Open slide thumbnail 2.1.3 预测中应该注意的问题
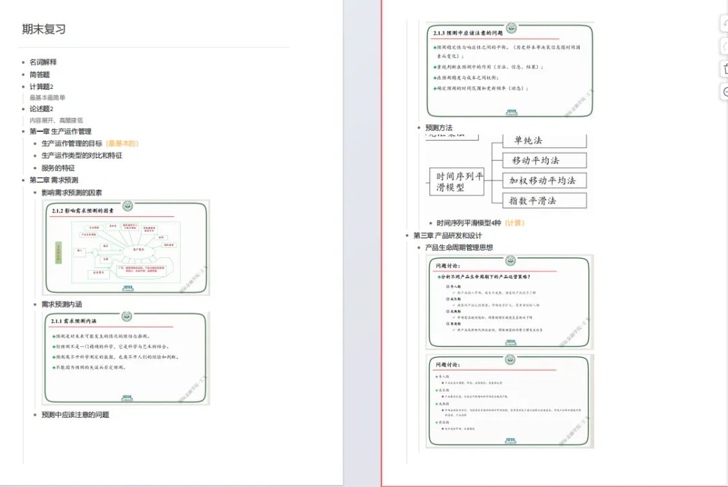 click(x=510, y=69)
